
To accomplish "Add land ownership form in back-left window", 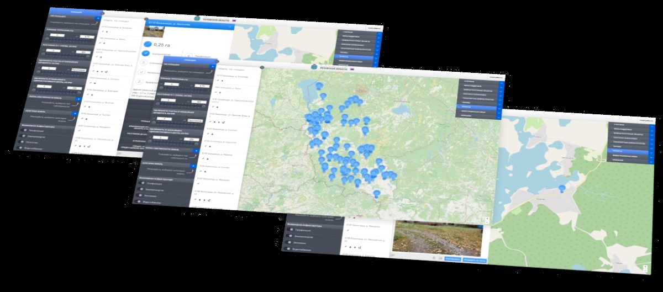I will click(x=78, y=99).
